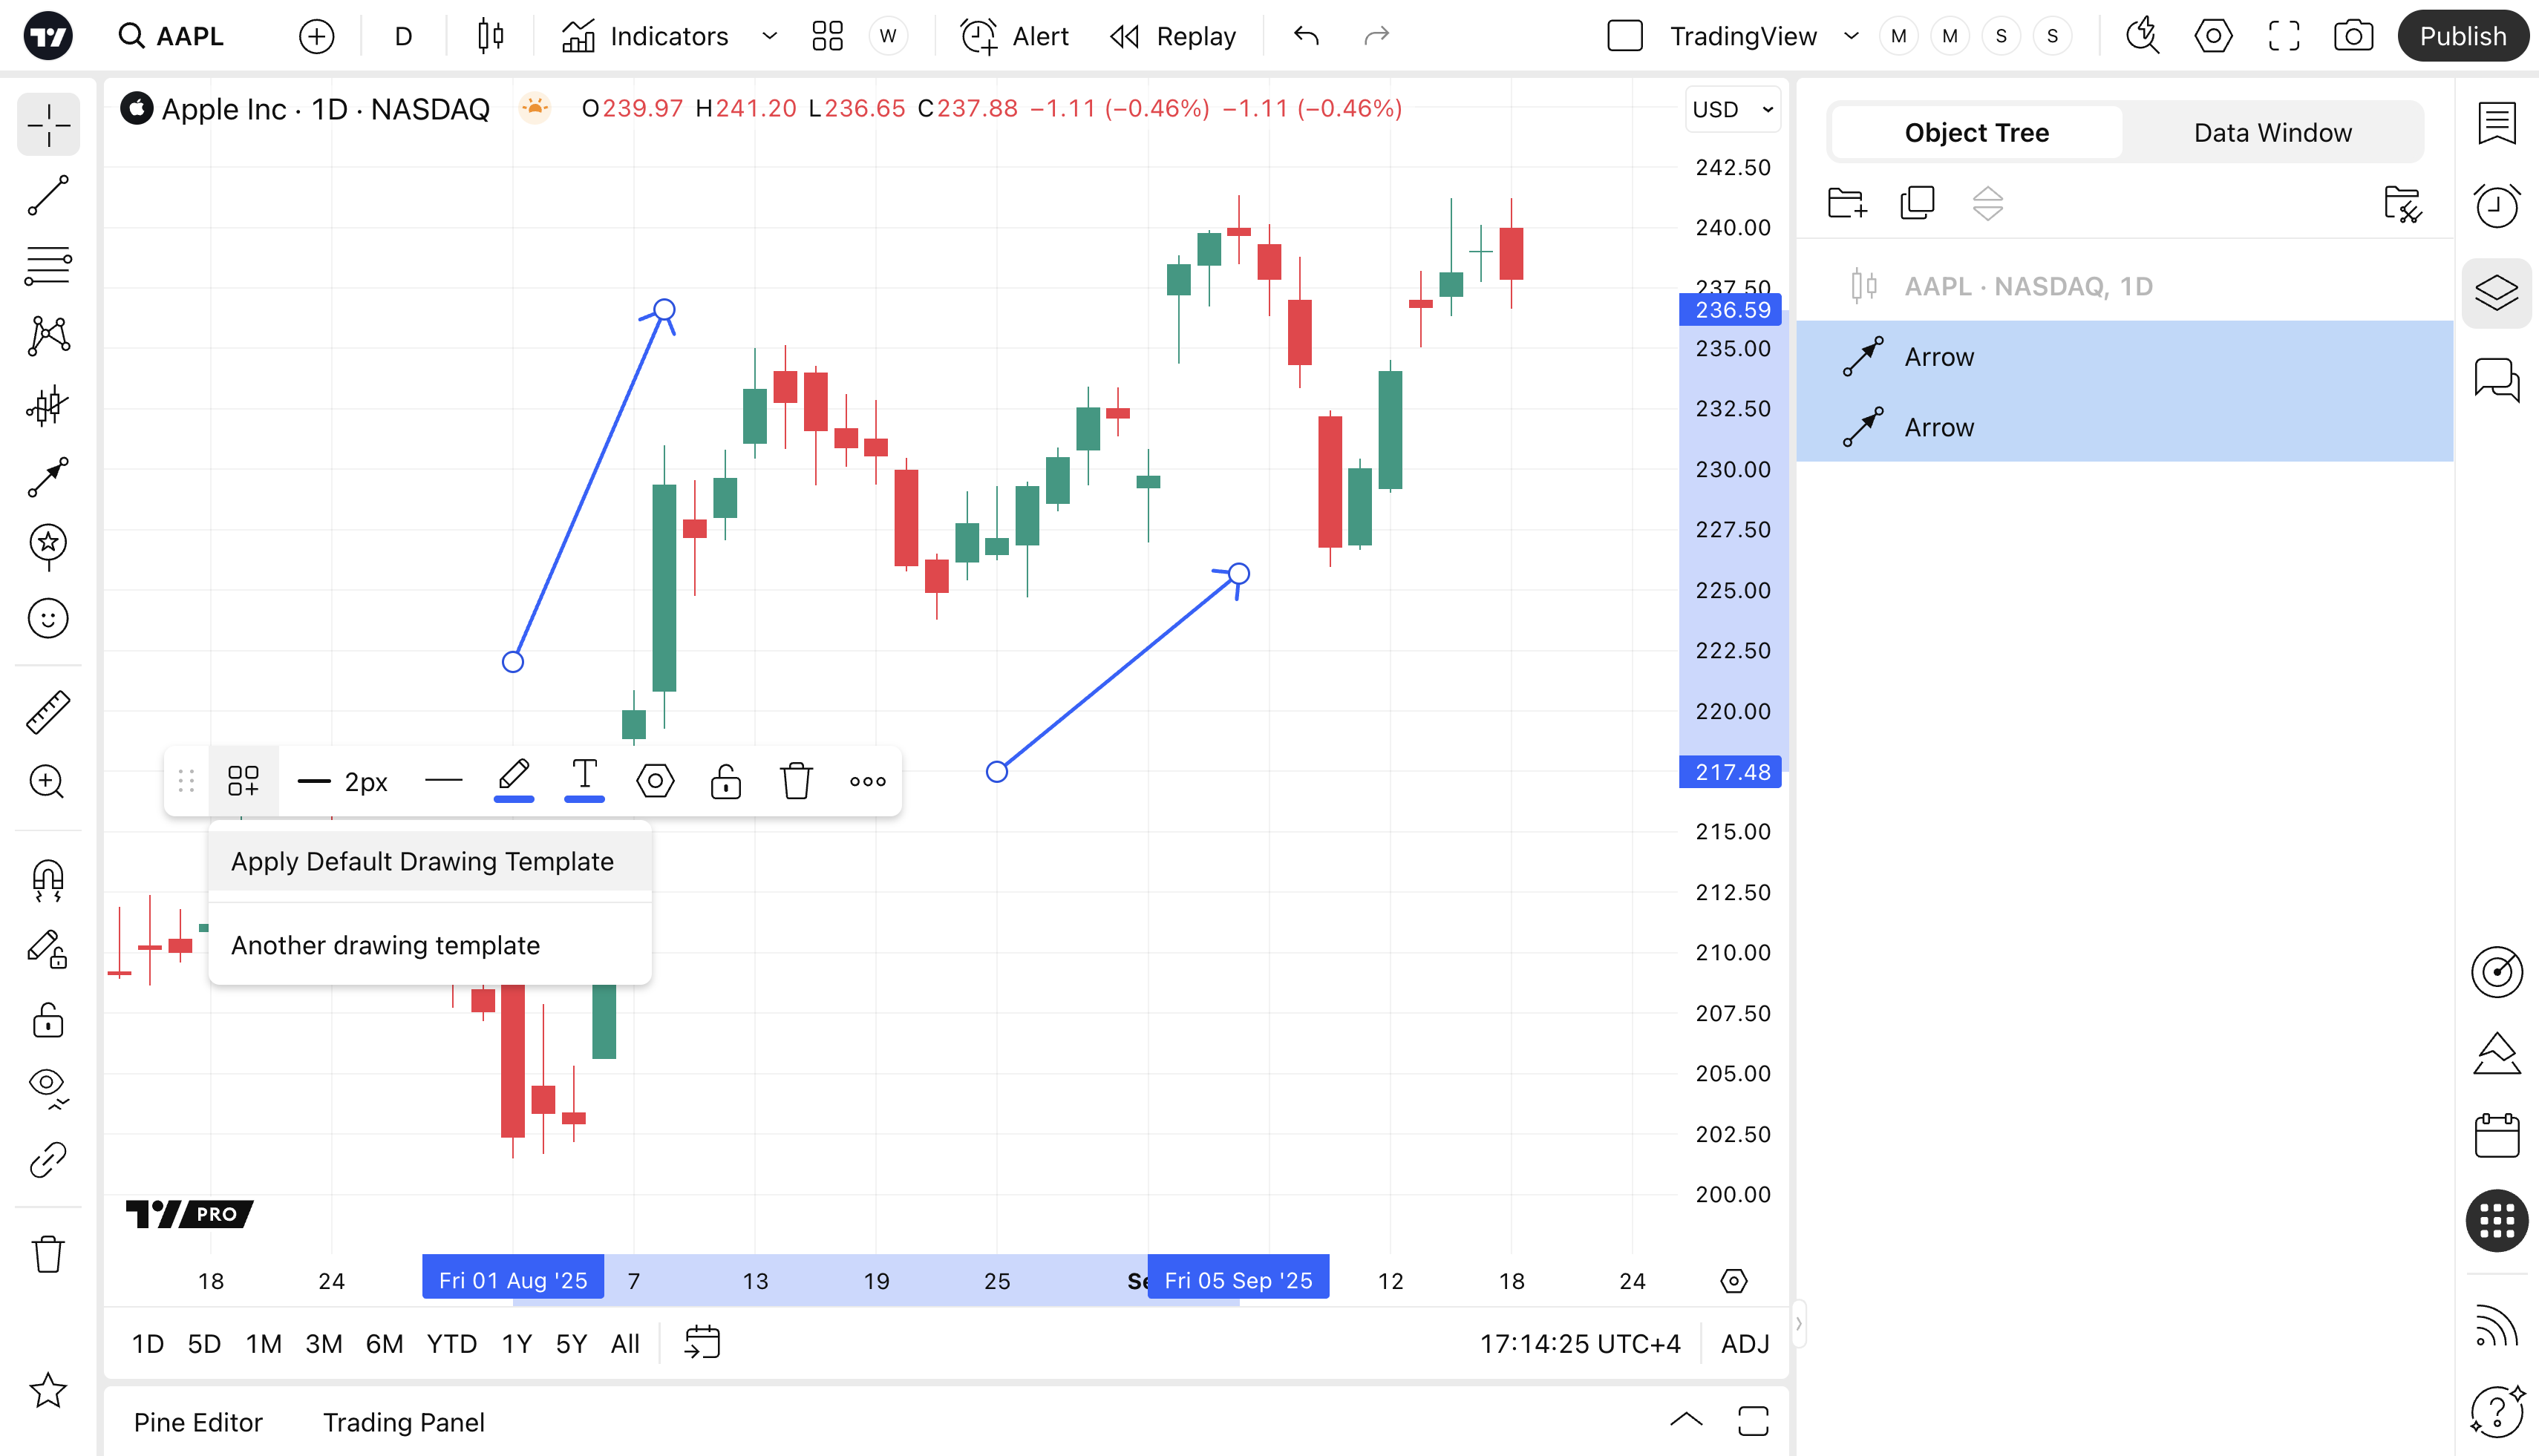
Task: Select the first Arrow in Object Tree
Action: 1938,357
